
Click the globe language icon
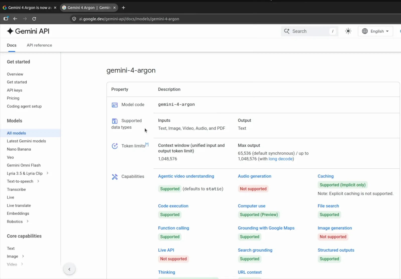tap(365, 31)
